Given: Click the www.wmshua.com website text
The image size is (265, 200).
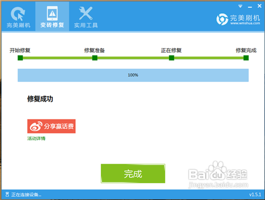Looking at the screenshot, I should [245, 23].
